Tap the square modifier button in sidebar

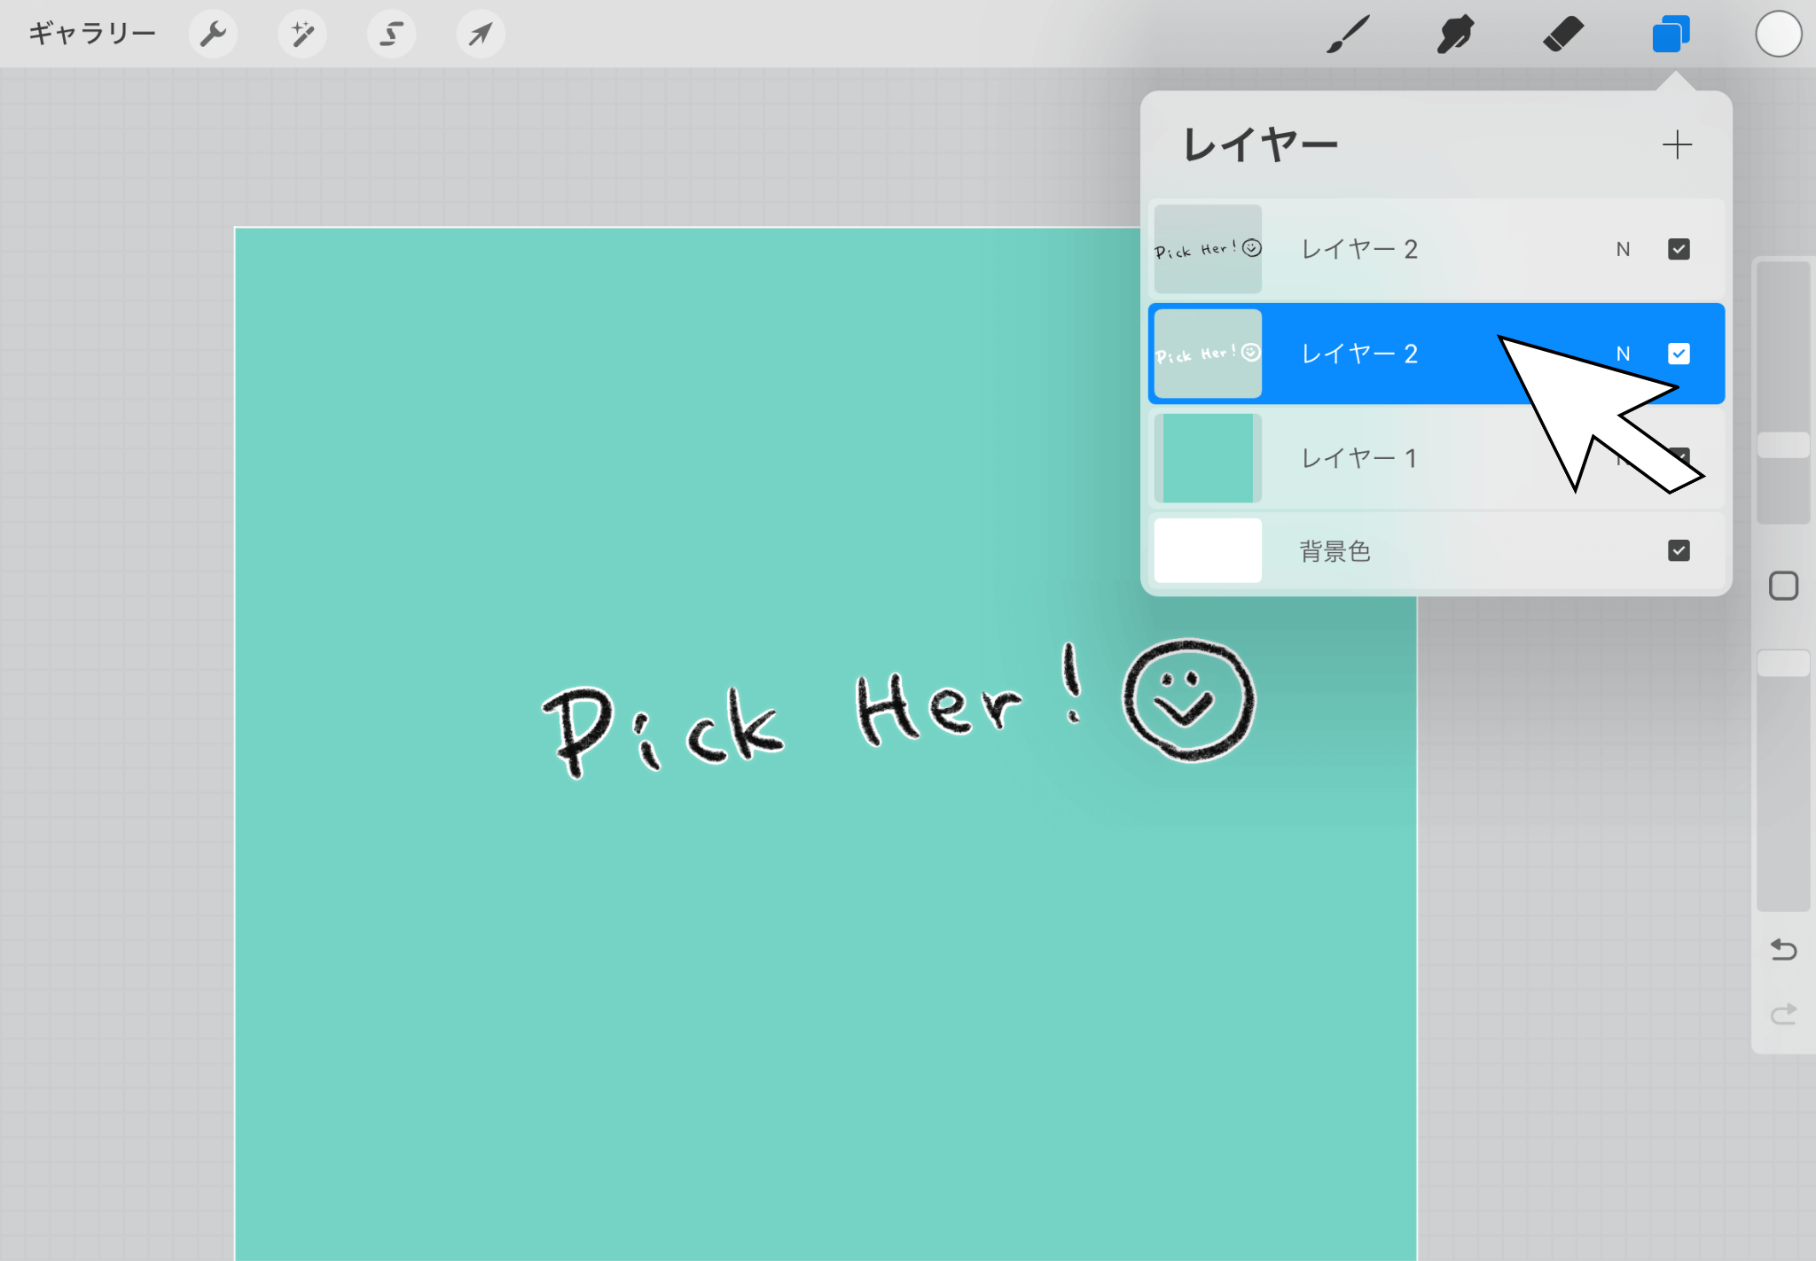coord(1783,586)
